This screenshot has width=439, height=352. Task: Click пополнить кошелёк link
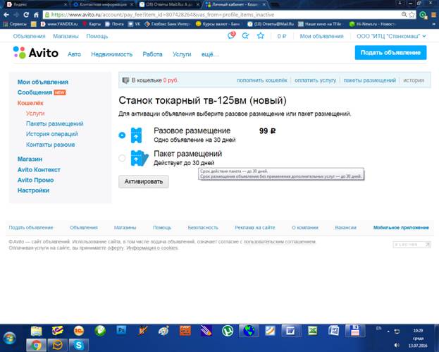pos(261,80)
